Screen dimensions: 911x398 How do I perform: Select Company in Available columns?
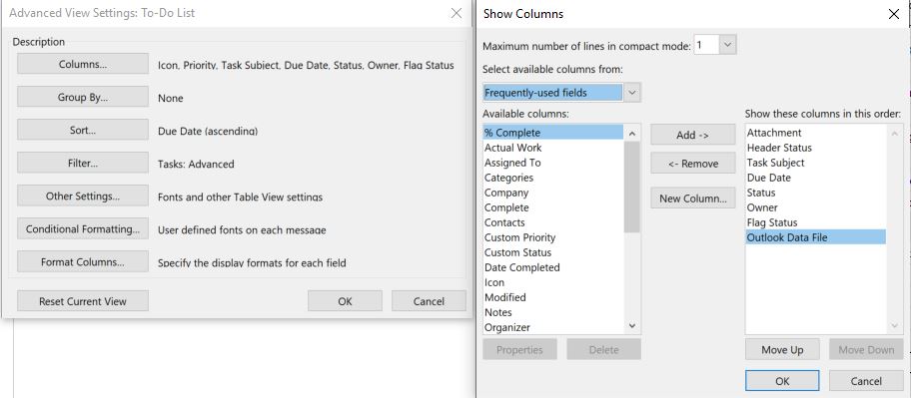pyautogui.click(x=553, y=193)
